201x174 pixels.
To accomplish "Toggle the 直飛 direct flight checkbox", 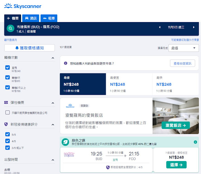I will click(8, 67).
